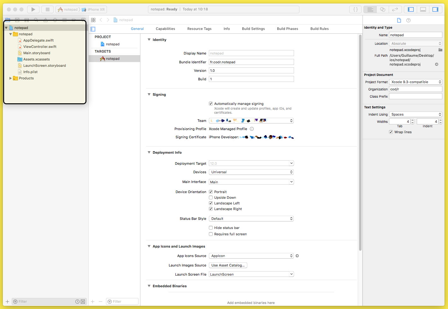
Task: Enable Hide status bar
Action: point(211,228)
